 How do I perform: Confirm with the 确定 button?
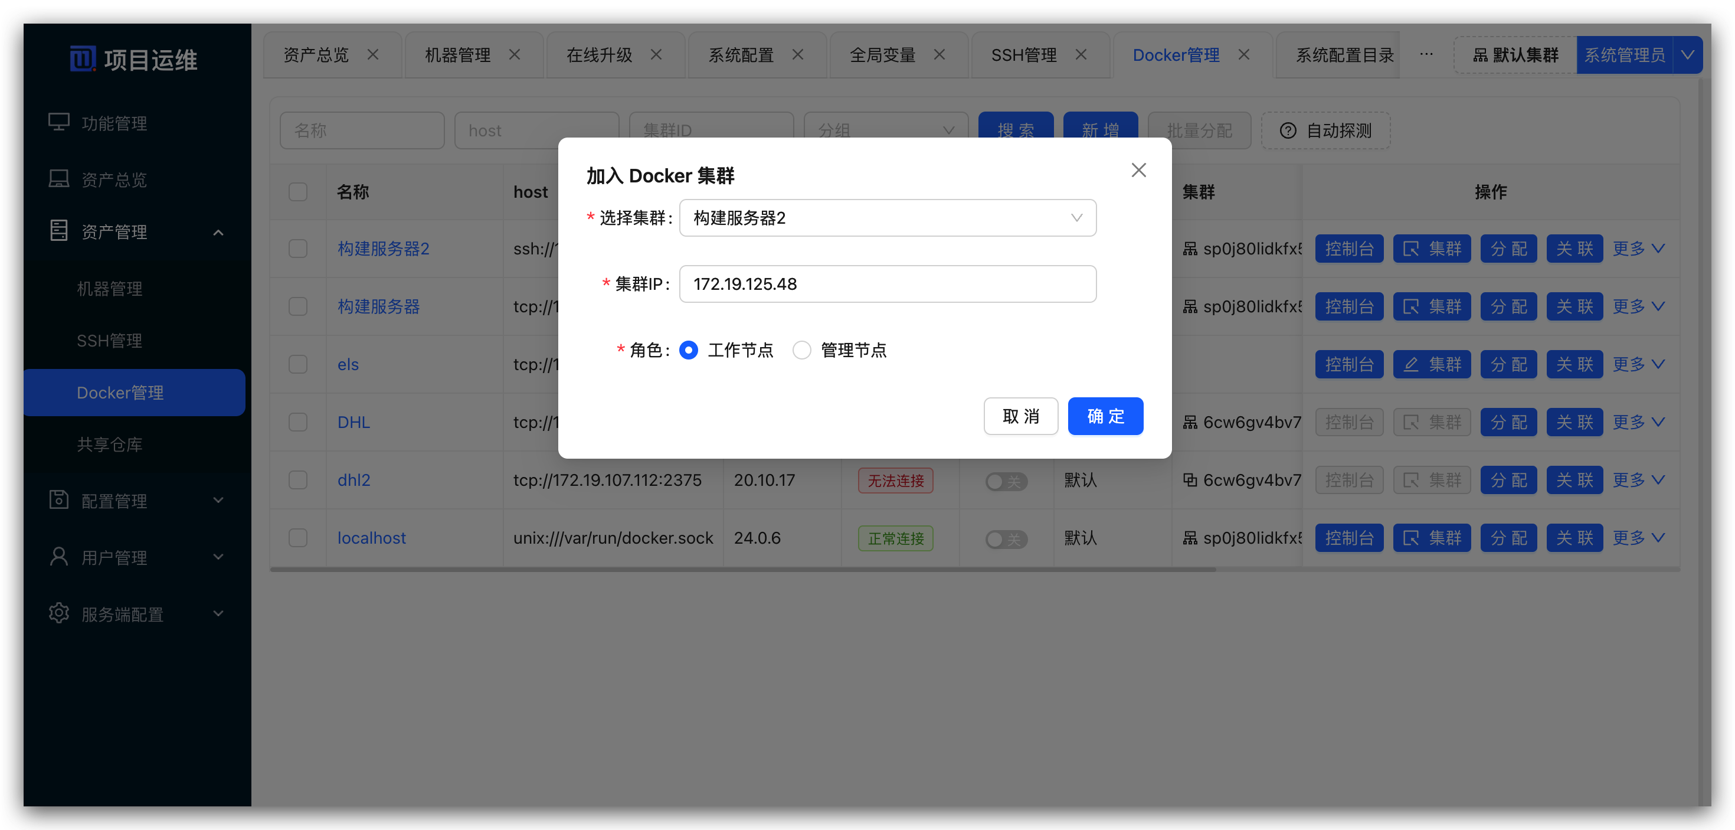tap(1105, 416)
